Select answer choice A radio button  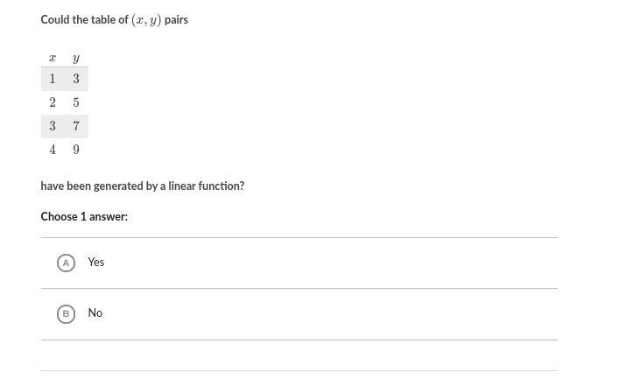66,263
